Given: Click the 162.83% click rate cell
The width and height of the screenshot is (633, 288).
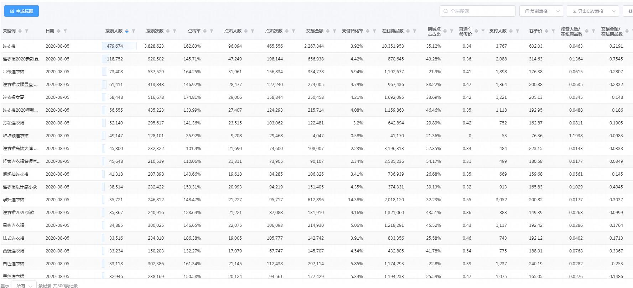Looking at the screenshot, I should click(x=192, y=46).
